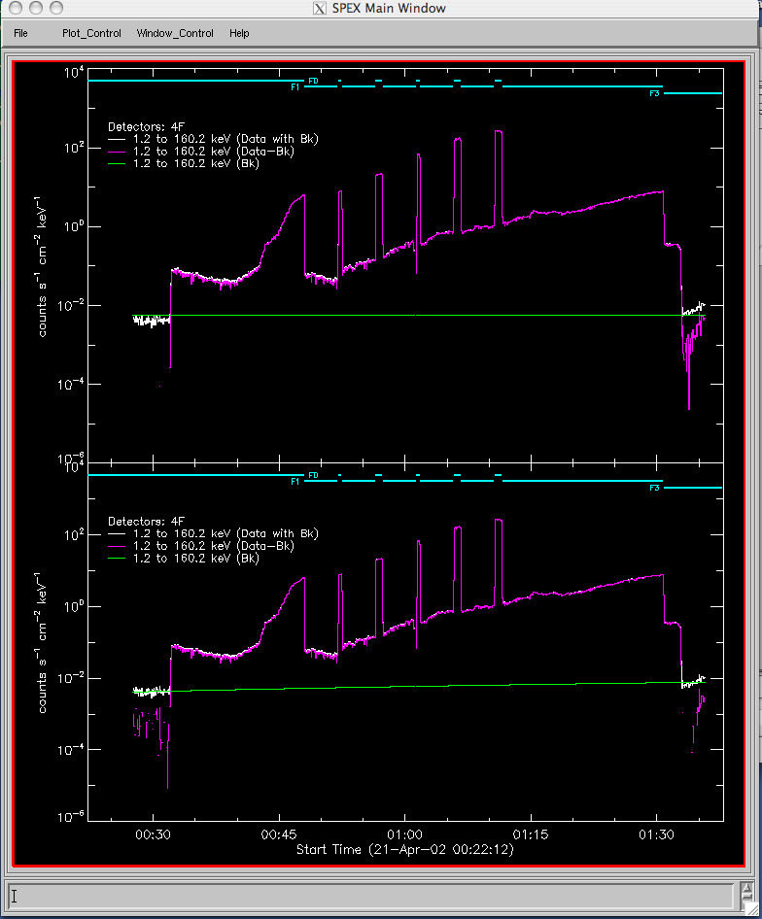Click in the text field at window bottom
762x919 pixels.
click(x=369, y=895)
